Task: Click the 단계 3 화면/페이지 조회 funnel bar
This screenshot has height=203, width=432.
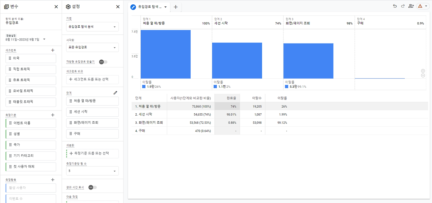Action: coord(308,61)
